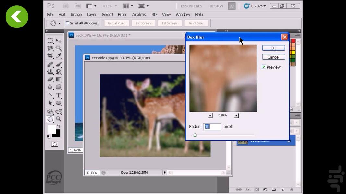346x194 pixels.
Task: Disable the Preview checkbox in Box Blur
Action: (264, 67)
